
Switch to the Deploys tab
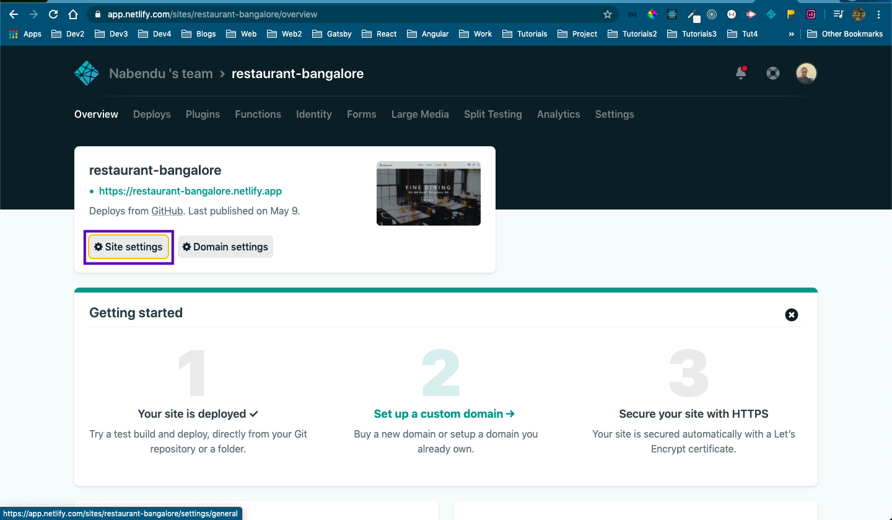tap(152, 114)
